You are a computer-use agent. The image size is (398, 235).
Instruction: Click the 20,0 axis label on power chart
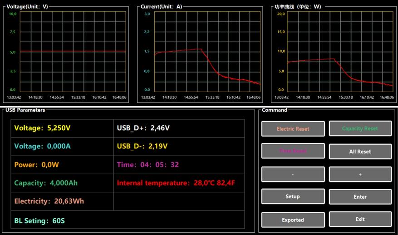tap(281, 14)
